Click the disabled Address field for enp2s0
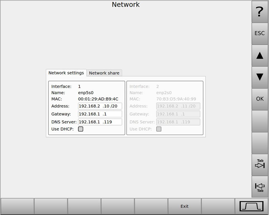Viewport: 269px width, 215px height. coord(178,106)
